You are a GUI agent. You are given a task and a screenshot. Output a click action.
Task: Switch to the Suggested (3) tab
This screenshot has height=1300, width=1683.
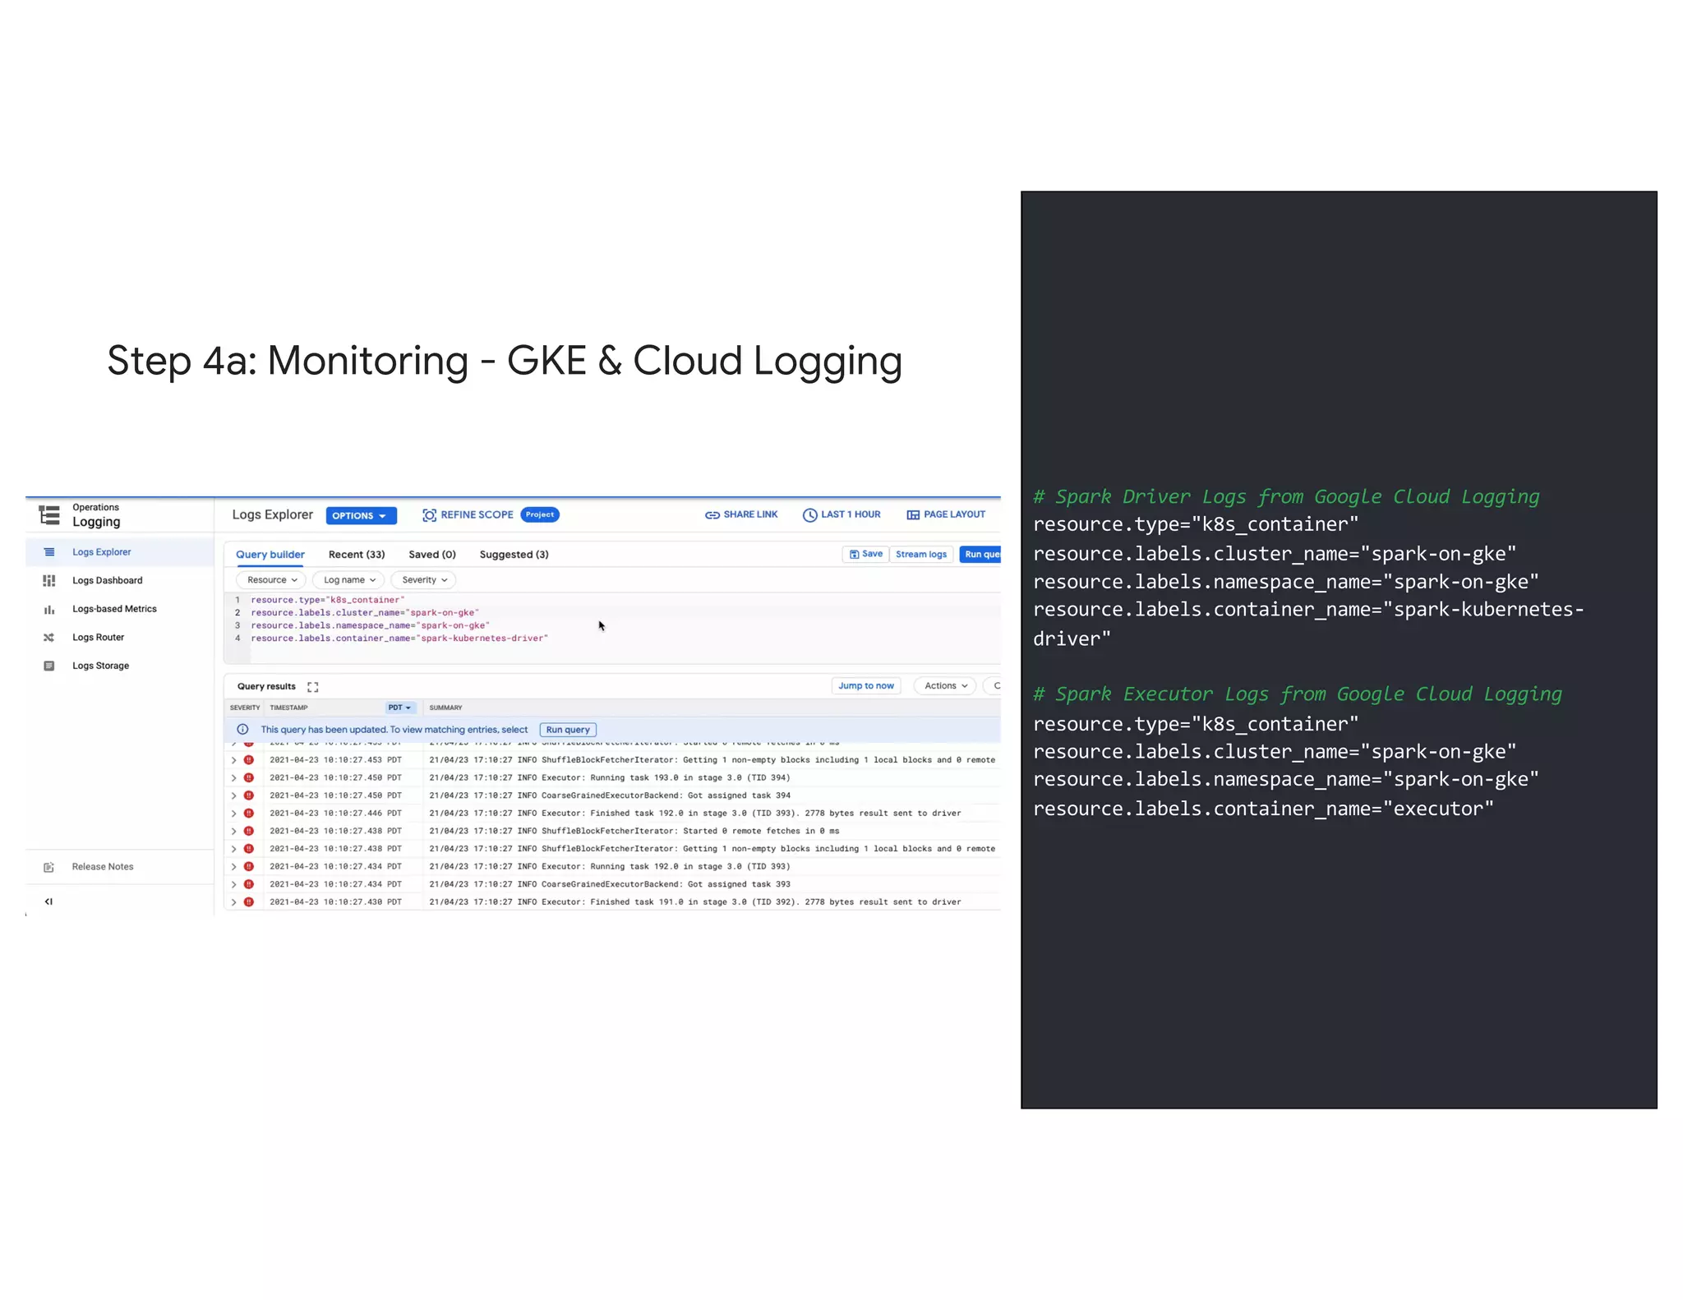[514, 555]
